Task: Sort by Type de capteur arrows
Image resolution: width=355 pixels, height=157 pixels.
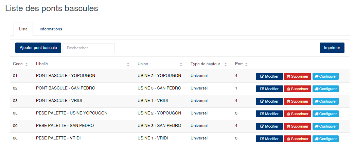Action: point(226,64)
